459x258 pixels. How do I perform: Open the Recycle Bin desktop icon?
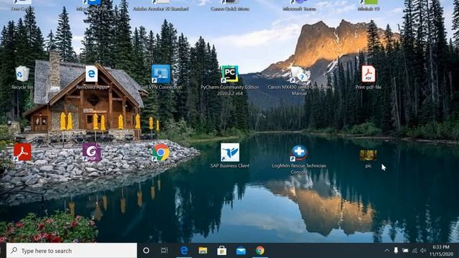click(x=22, y=75)
